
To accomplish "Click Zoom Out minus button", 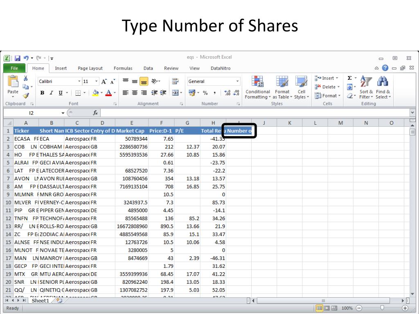I will [x=359, y=308].
